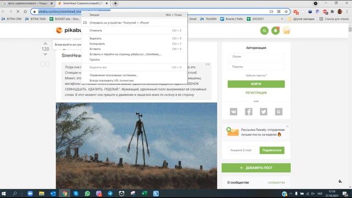
Task: Expand hidden bookmarks overflow arrow
Action: tap(282, 19)
